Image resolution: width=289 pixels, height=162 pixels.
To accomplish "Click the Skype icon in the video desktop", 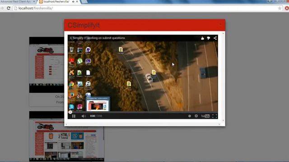I will pyautogui.click(x=71, y=107).
